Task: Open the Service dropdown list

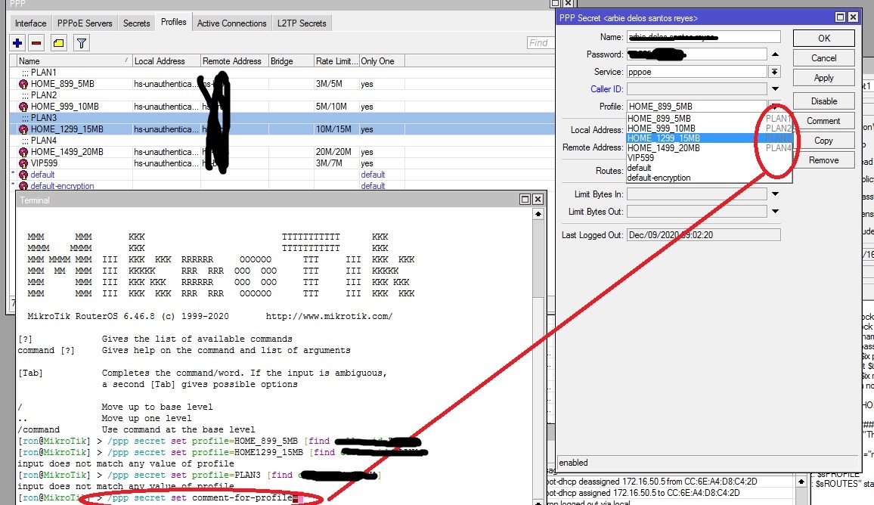Action: coord(774,72)
